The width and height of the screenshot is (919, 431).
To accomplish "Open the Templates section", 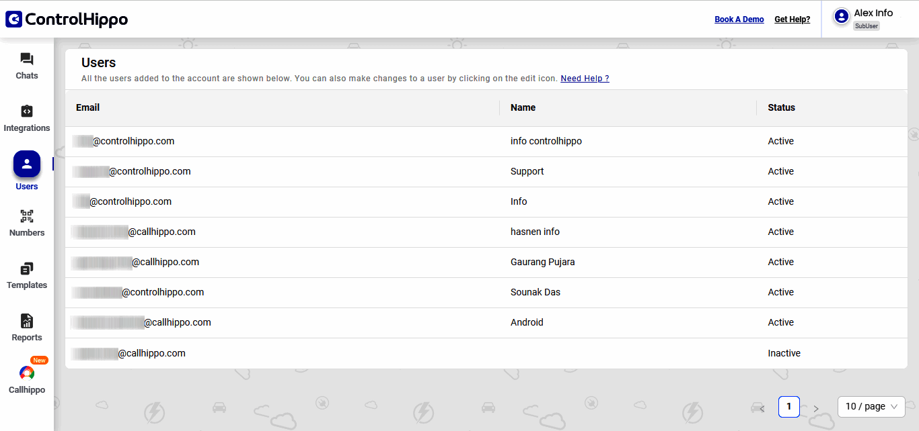I will (x=26, y=275).
